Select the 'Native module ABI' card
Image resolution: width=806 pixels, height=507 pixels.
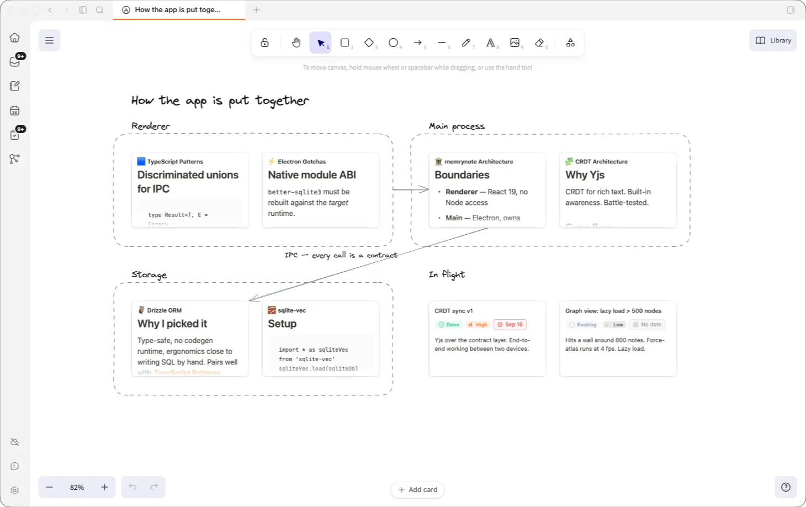pyautogui.click(x=321, y=190)
